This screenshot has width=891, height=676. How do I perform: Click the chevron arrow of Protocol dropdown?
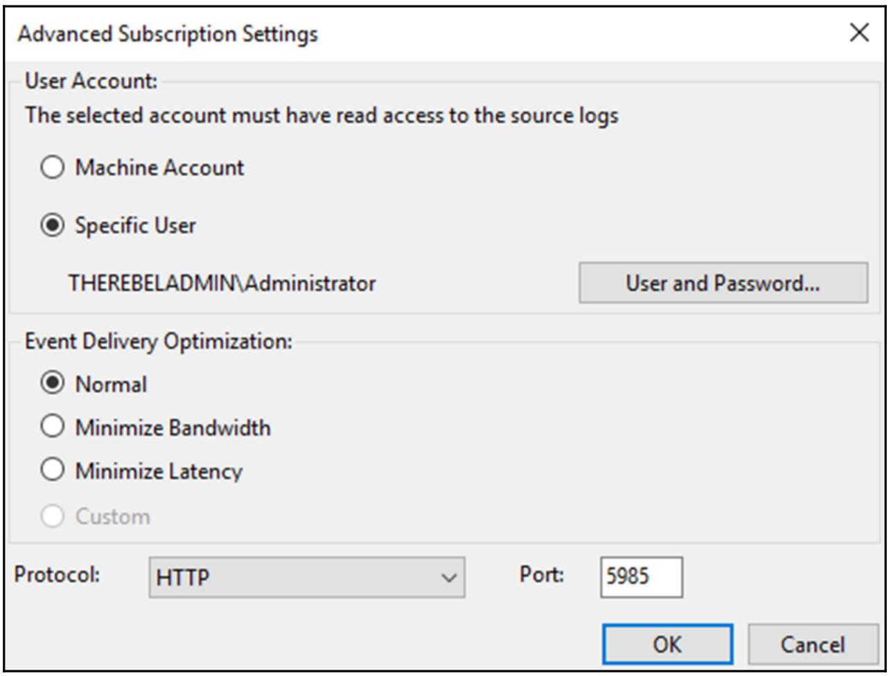coord(449,577)
